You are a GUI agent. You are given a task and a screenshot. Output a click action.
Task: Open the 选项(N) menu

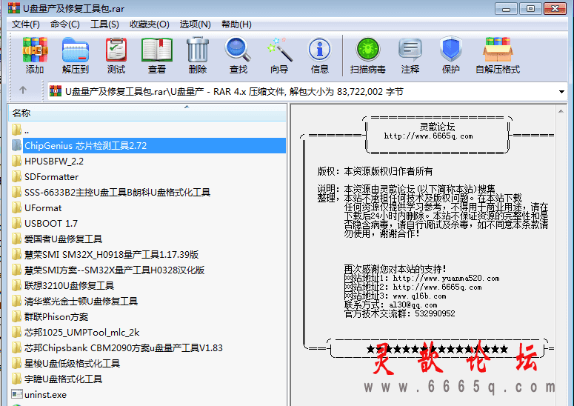pos(195,24)
